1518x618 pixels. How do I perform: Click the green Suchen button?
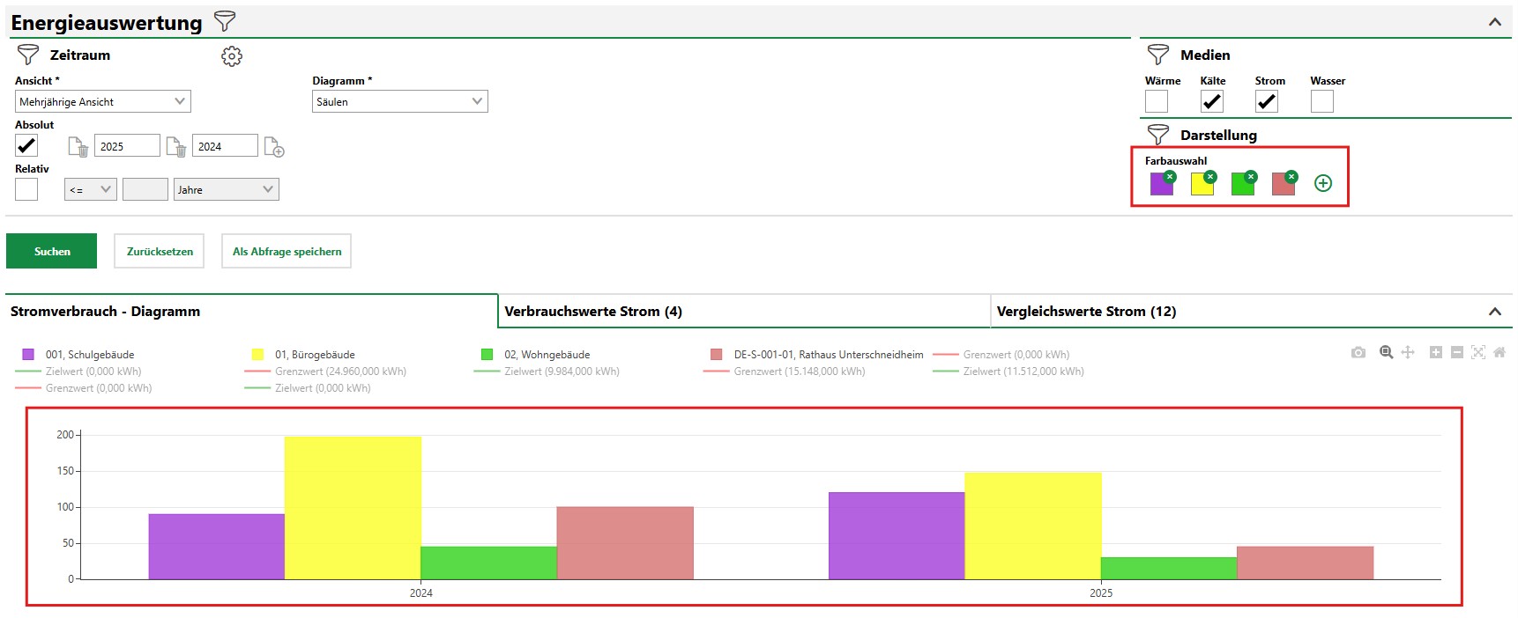tap(52, 251)
